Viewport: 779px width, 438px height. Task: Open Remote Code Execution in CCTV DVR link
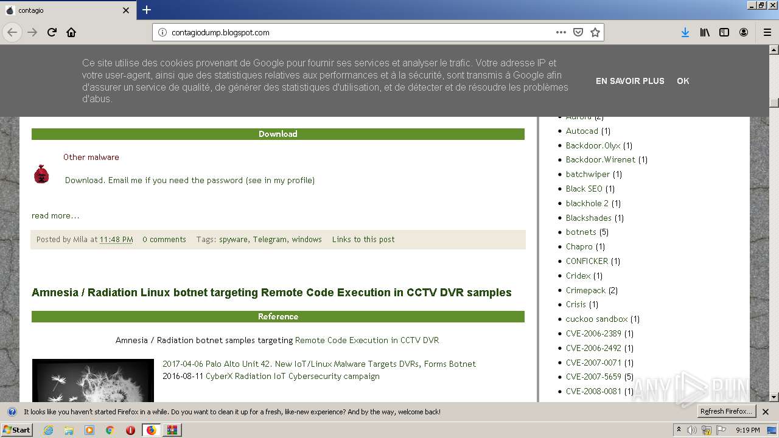coord(367,340)
